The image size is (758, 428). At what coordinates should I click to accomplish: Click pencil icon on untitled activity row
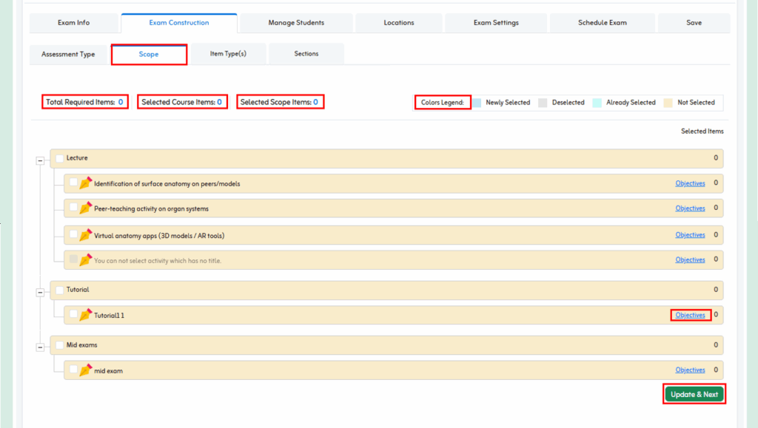[85, 260]
